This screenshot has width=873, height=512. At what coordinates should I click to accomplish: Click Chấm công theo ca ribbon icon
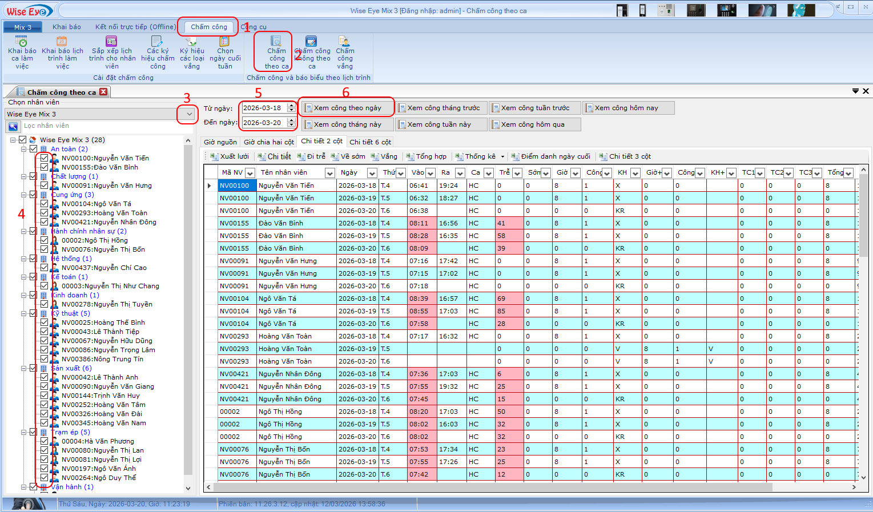[x=276, y=42]
